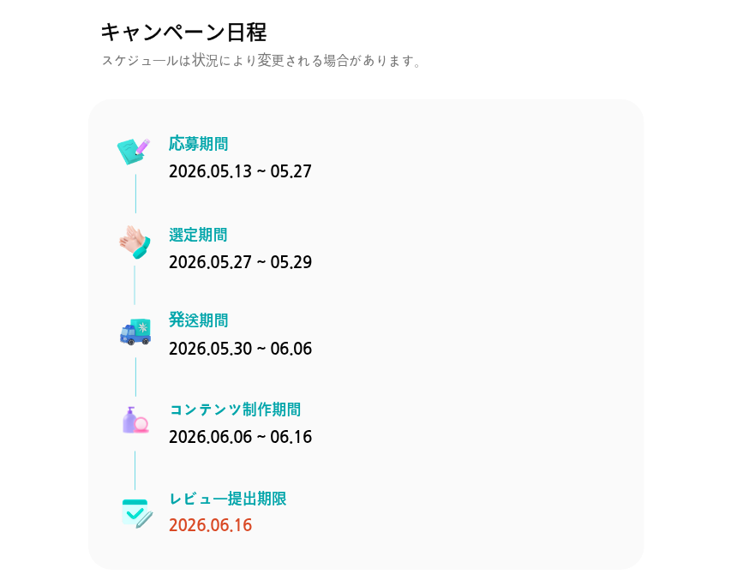The image size is (737, 574).
Task: Click the cosmetics bottle content icon
Action: [x=135, y=420]
